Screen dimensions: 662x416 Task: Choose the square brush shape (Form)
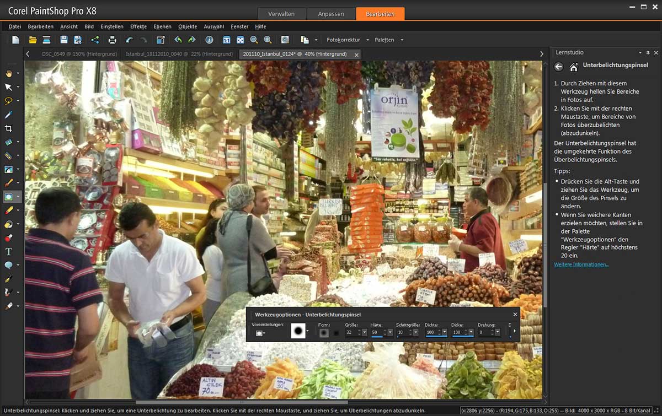pos(336,332)
